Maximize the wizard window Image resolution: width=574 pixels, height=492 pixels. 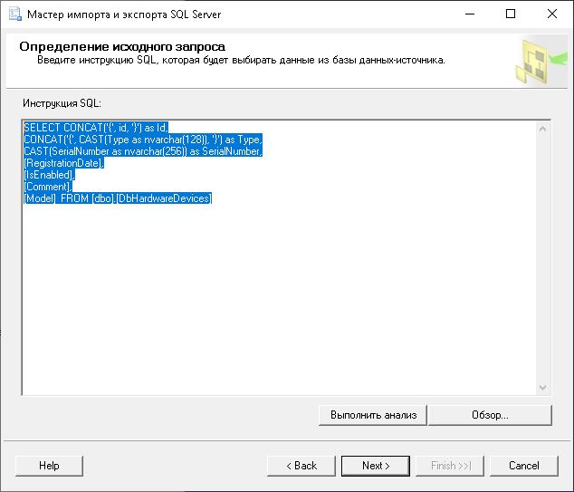(x=511, y=14)
